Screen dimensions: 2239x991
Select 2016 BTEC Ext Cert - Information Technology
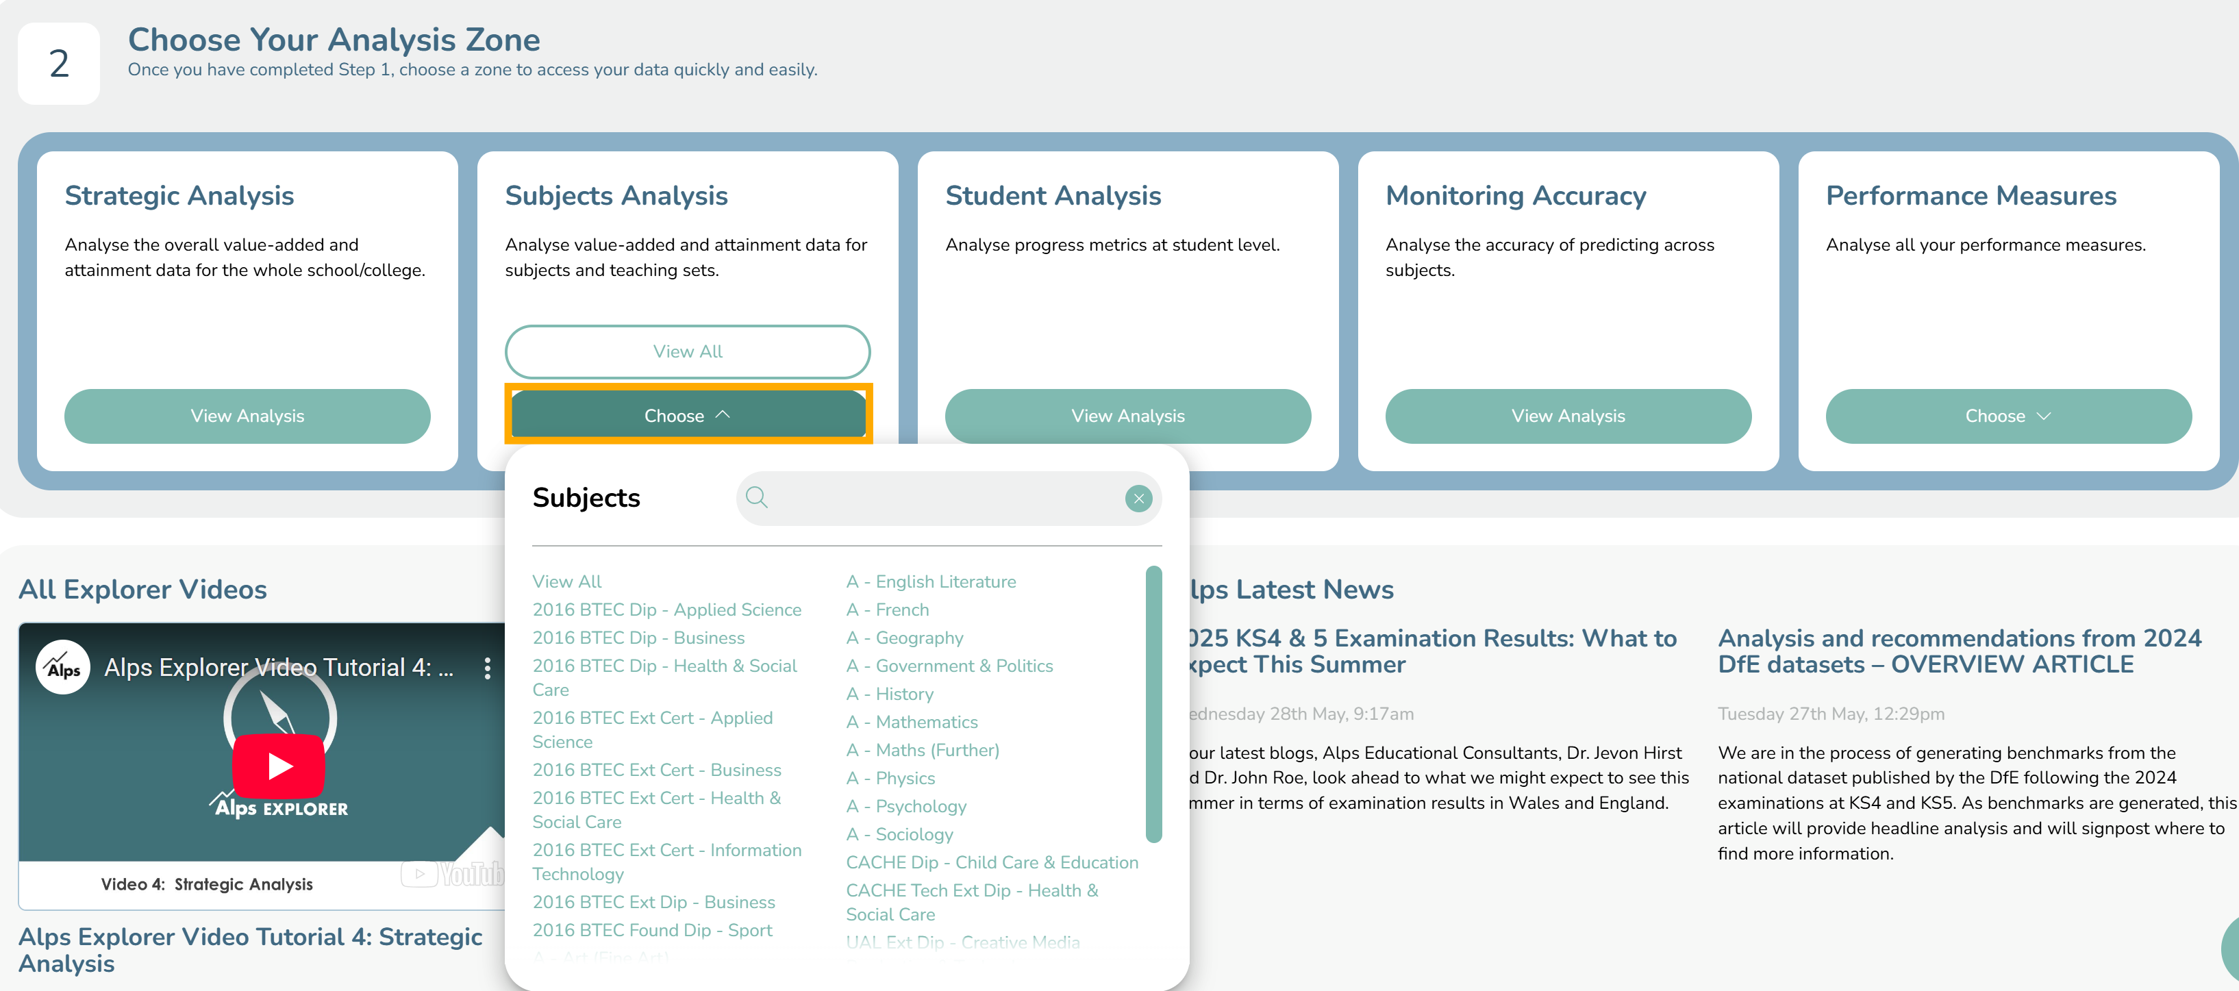[666, 862]
